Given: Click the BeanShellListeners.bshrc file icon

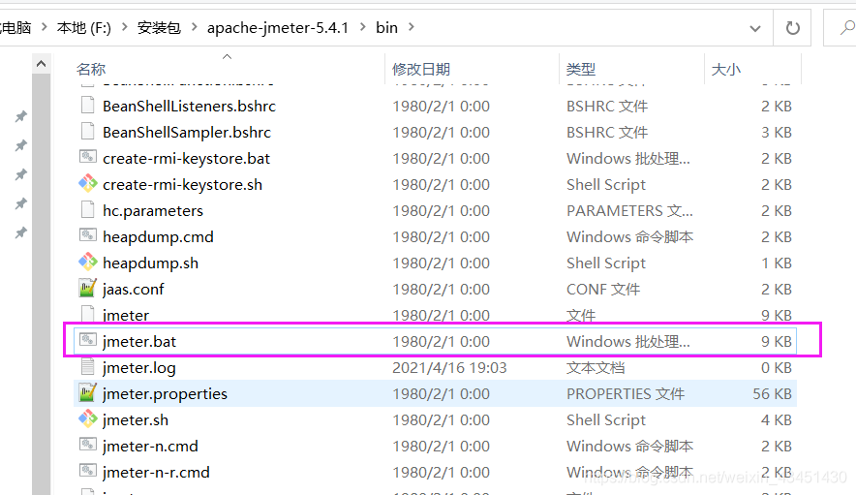Looking at the screenshot, I should (x=88, y=106).
